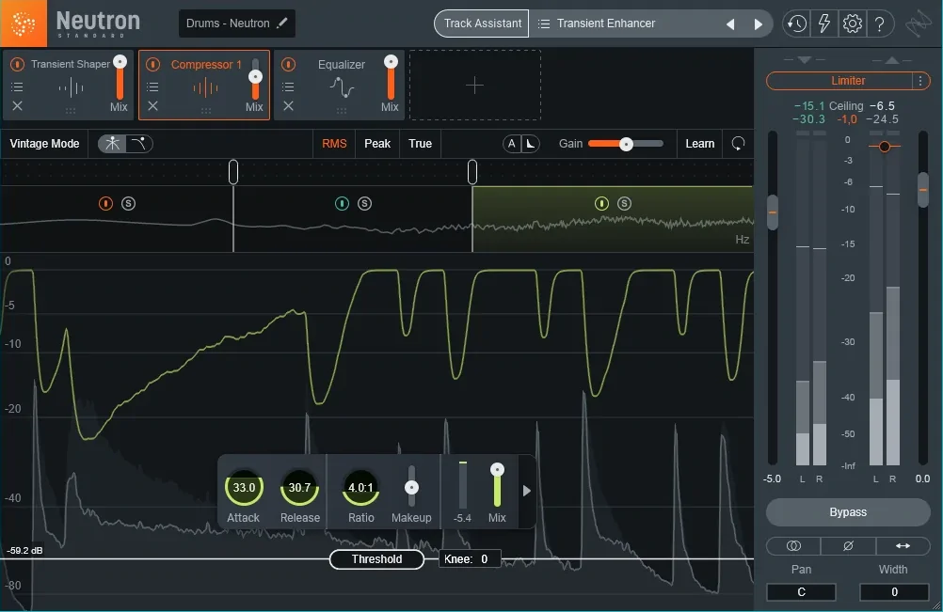Toggle Vintage Mode

tap(44, 144)
